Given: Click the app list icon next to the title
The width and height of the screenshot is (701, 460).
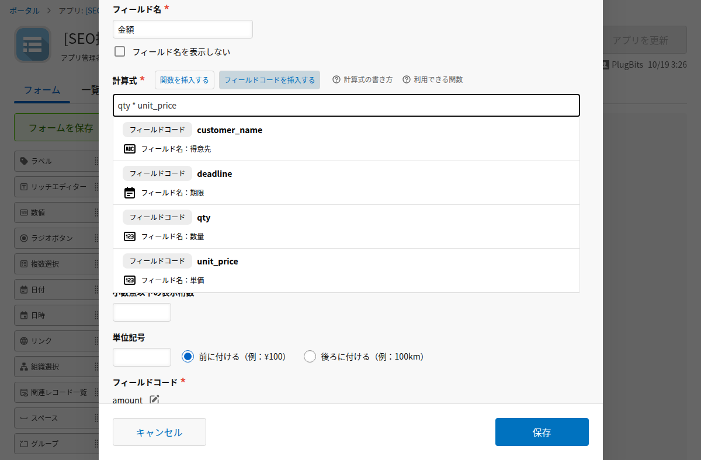Looking at the screenshot, I should [x=33, y=44].
